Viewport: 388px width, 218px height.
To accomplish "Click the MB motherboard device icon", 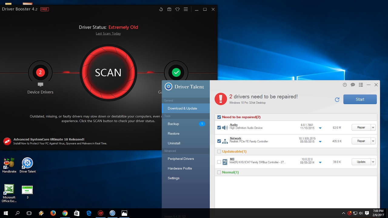I will (x=225, y=162).
